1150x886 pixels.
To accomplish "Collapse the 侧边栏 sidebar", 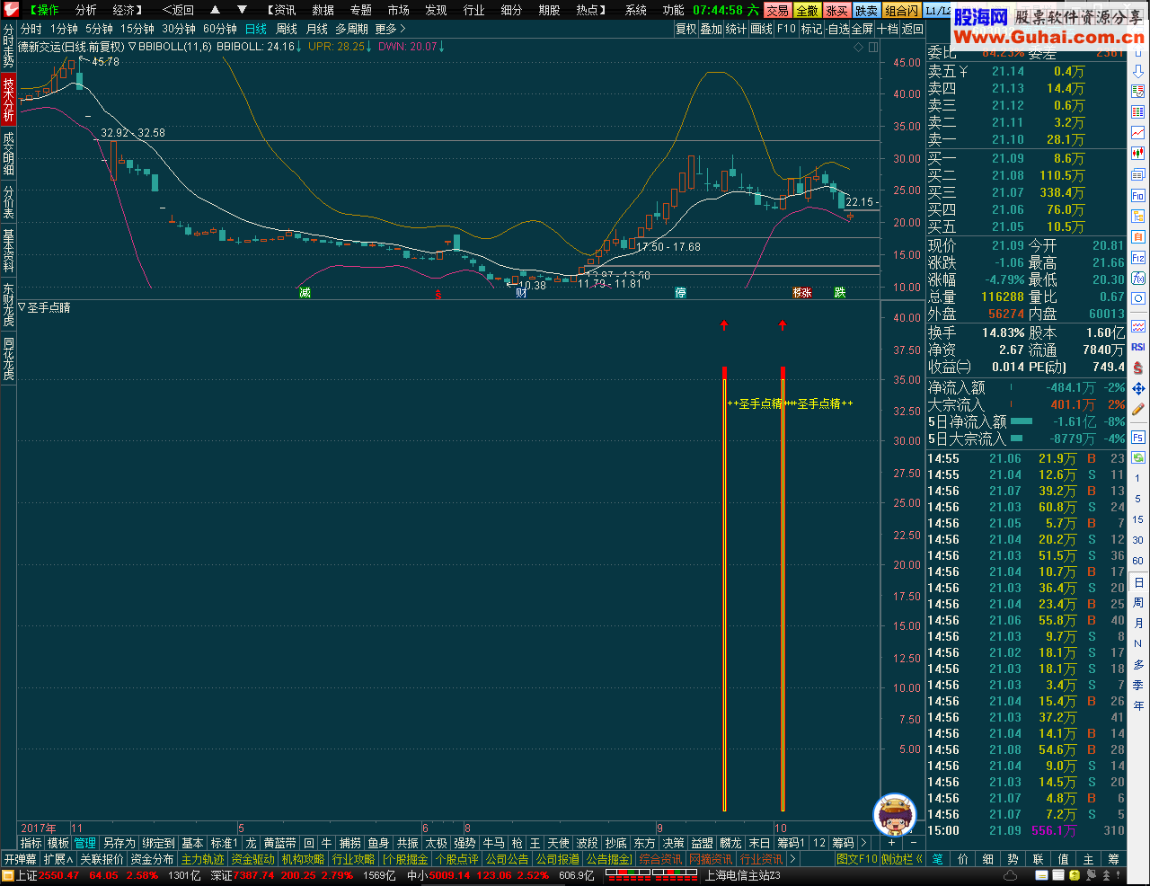I will click(x=901, y=859).
